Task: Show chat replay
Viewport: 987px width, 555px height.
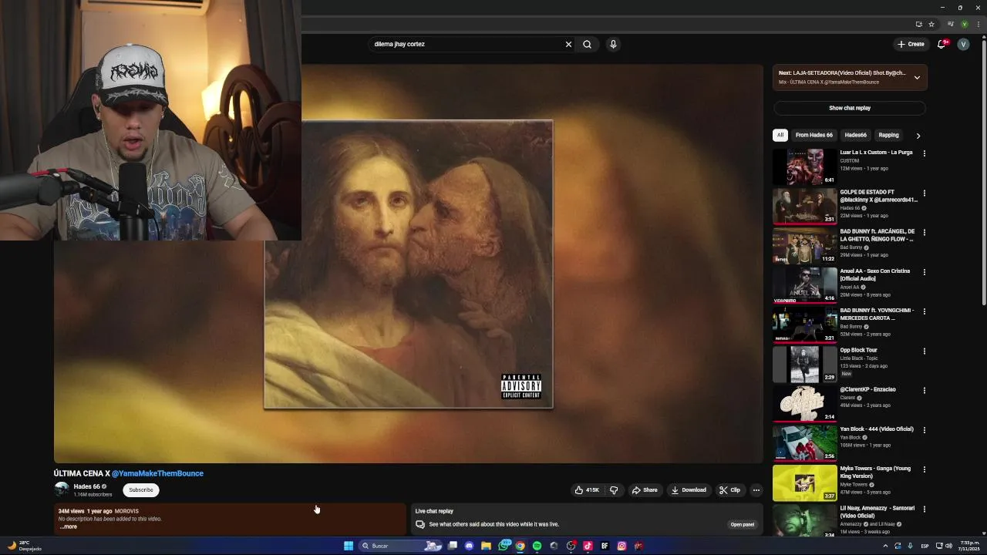Action: tap(850, 108)
